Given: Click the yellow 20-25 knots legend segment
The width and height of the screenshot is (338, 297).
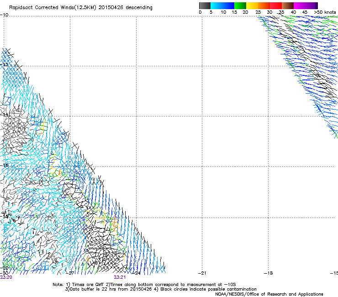Looking at the screenshot, I should pyautogui.click(x=252, y=5).
